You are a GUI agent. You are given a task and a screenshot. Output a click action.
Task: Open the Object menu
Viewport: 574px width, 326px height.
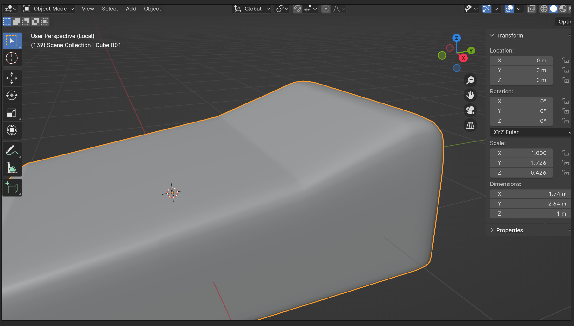[x=152, y=9]
